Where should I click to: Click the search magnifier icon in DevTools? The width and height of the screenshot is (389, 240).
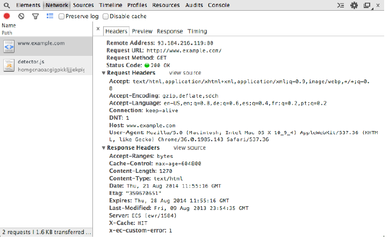(7, 5)
